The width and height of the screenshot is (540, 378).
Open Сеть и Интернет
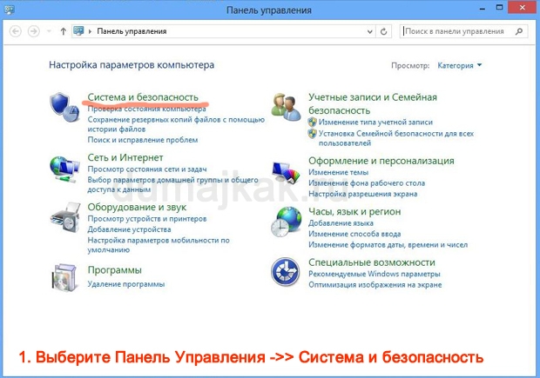[125, 157]
